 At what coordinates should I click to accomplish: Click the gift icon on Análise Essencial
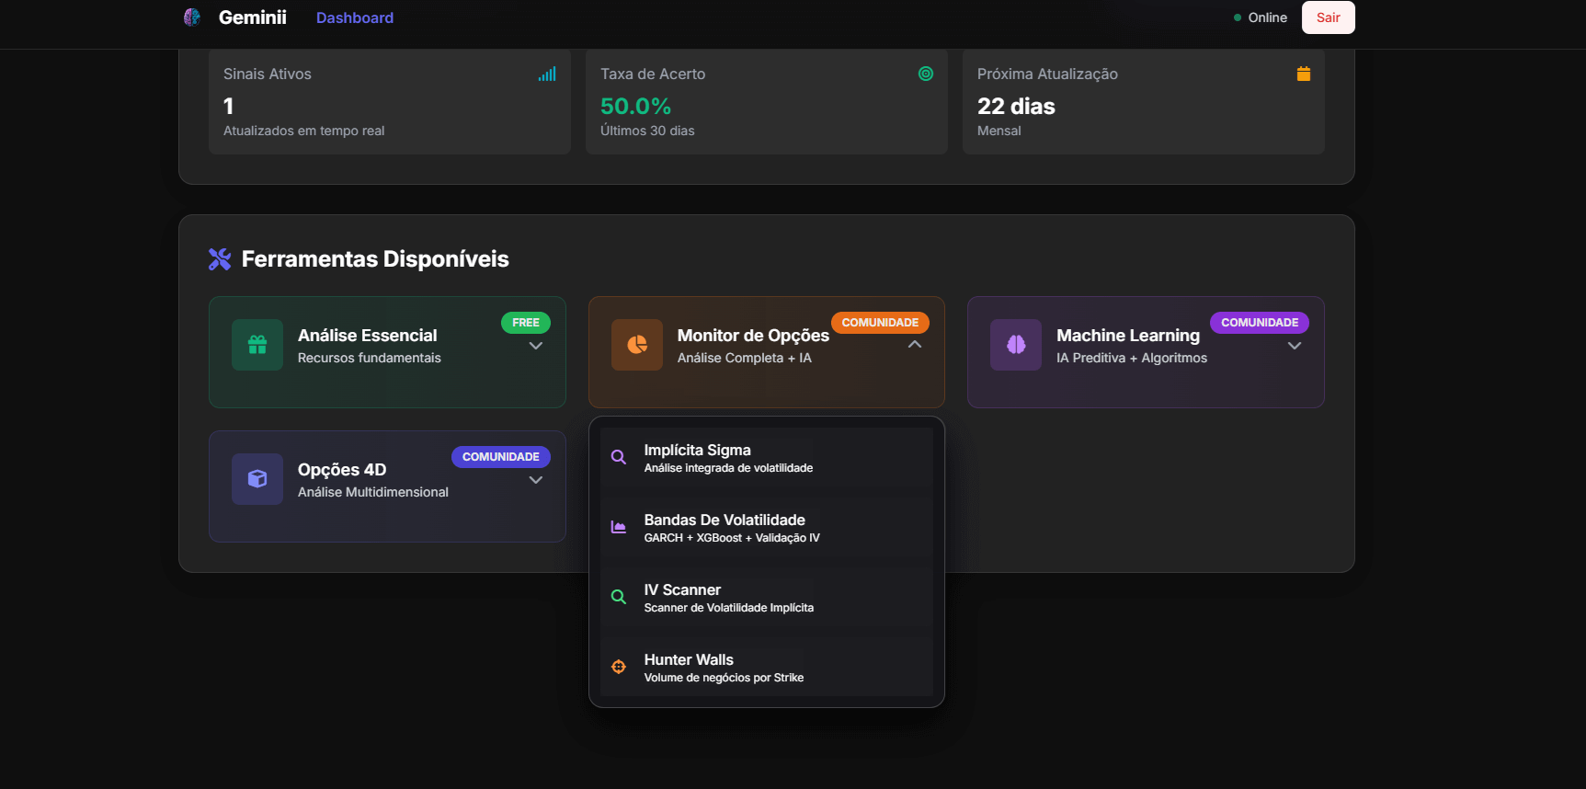[257, 345]
